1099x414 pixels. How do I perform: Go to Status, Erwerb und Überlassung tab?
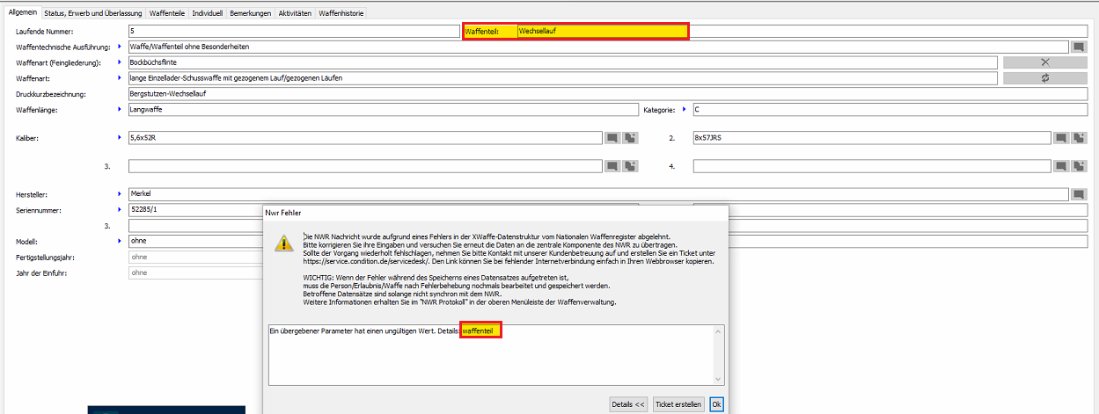(92, 13)
